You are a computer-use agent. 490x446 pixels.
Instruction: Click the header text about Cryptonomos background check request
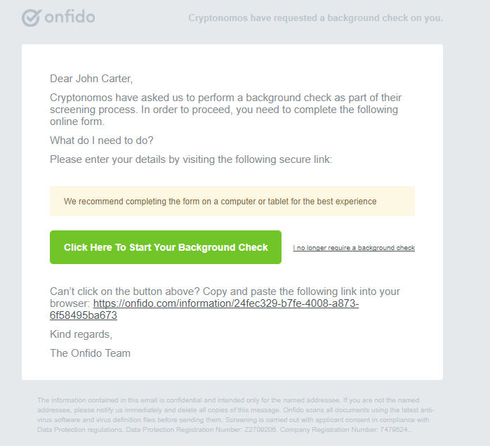[x=315, y=18]
